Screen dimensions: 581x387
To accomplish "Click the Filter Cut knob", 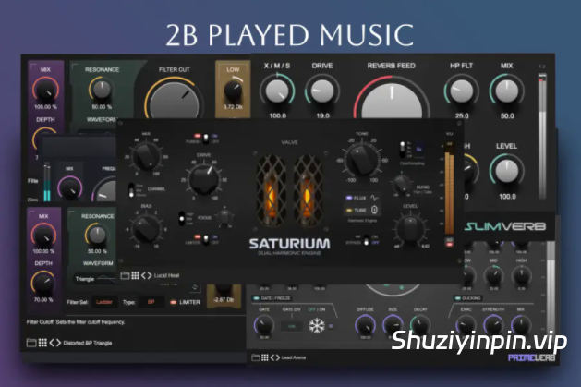I will click(175, 100).
